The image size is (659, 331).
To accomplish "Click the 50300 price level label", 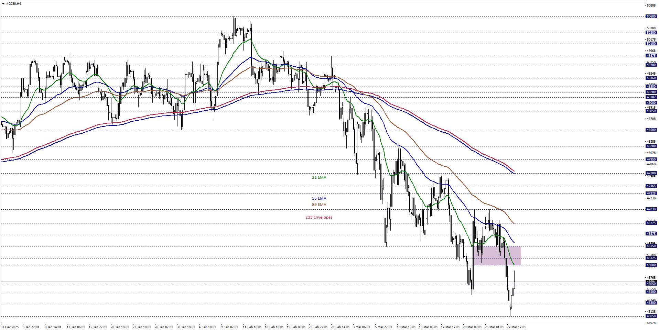I will tap(651, 33).
